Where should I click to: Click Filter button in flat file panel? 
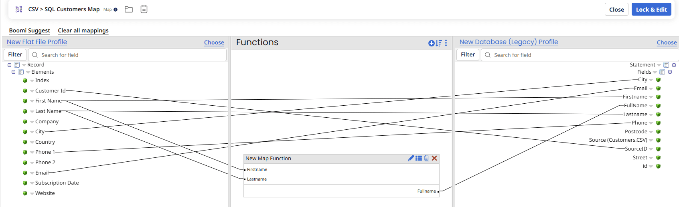(15, 54)
